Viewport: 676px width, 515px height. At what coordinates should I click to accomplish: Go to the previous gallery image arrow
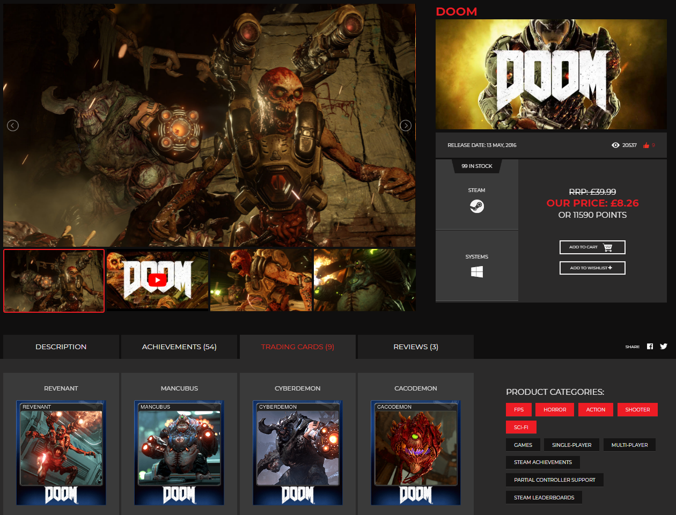pos(13,126)
